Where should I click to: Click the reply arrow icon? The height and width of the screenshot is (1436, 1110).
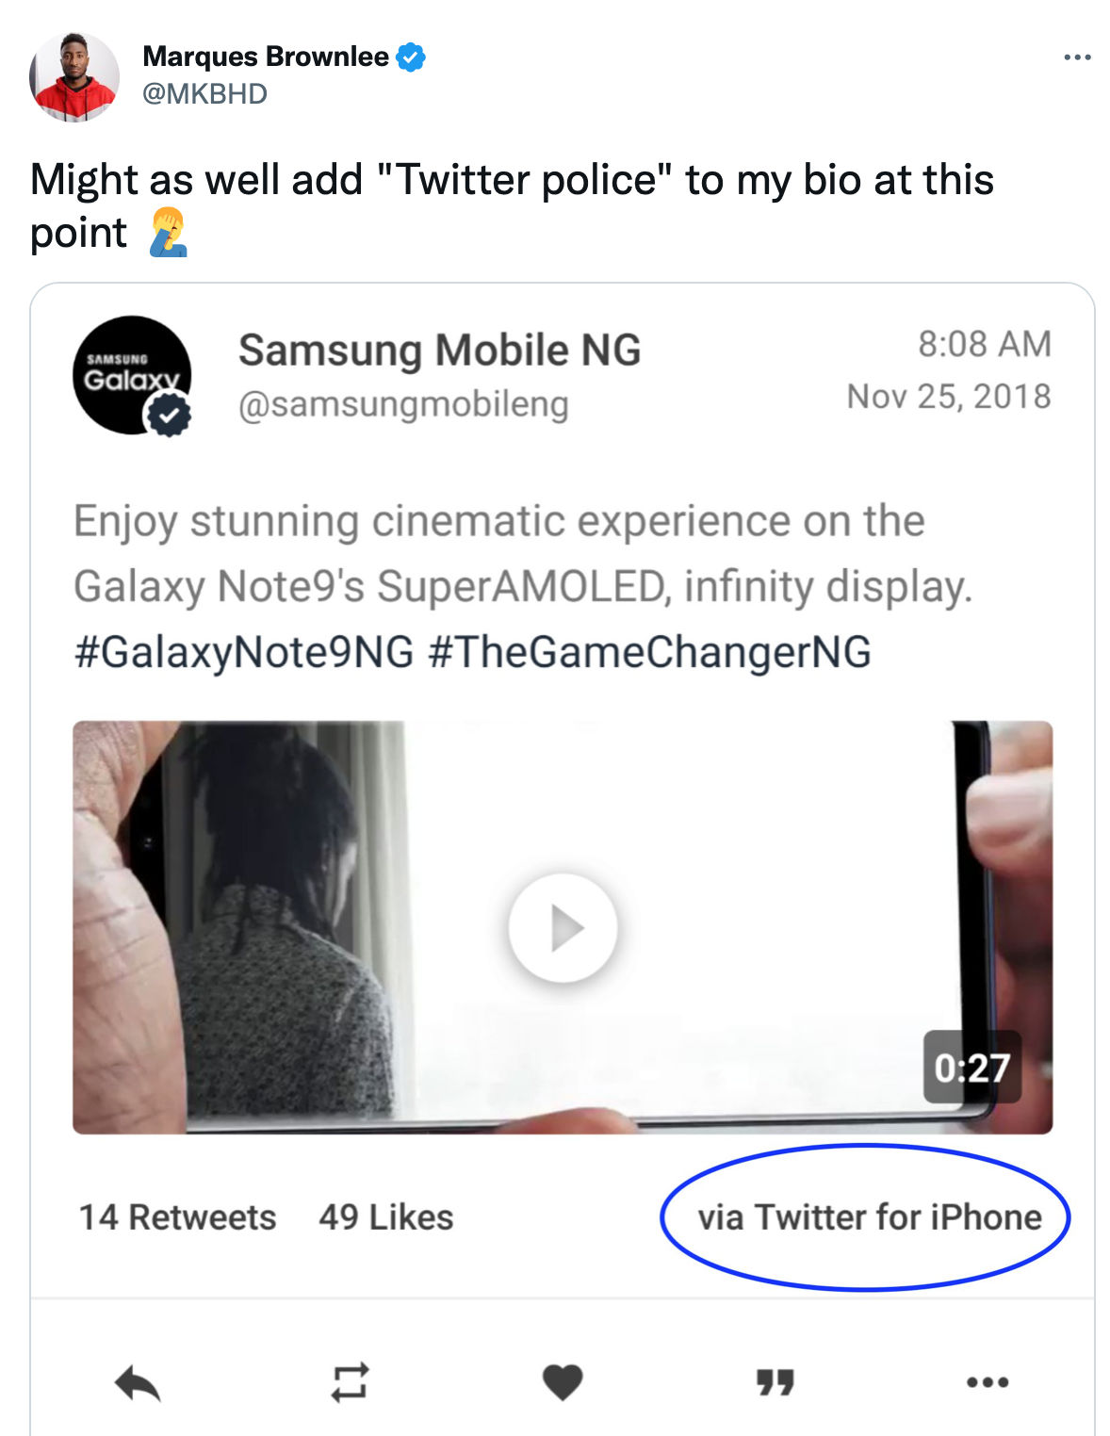[138, 1383]
